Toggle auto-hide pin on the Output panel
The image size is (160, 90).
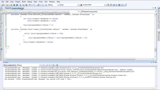tap(153, 62)
